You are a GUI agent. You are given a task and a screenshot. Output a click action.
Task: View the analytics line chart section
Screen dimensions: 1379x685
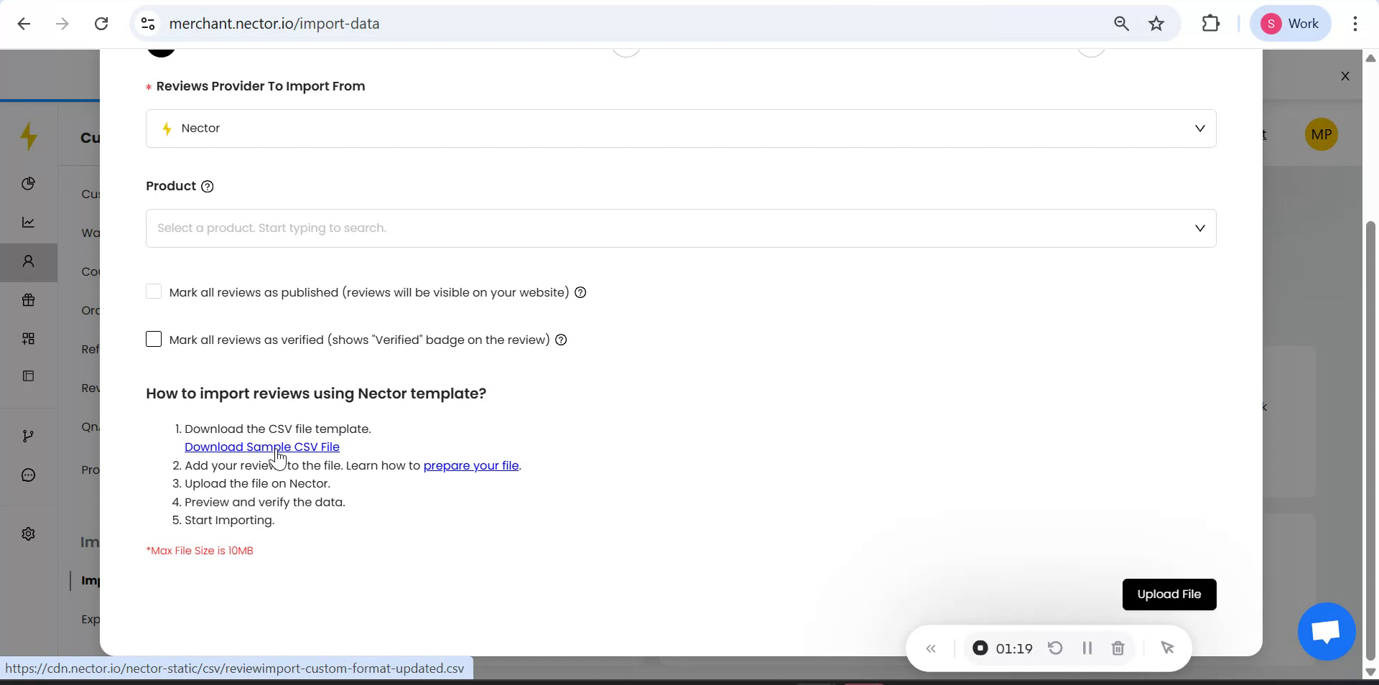28,223
